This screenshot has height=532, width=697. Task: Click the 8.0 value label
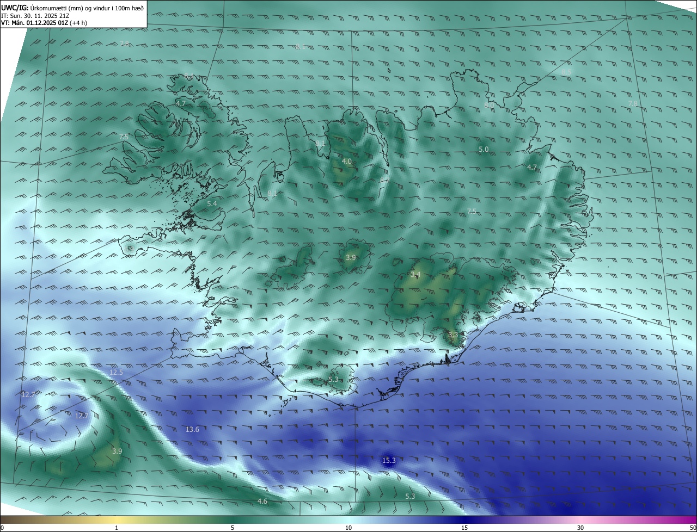pyautogui.click(x=489, y=106)
